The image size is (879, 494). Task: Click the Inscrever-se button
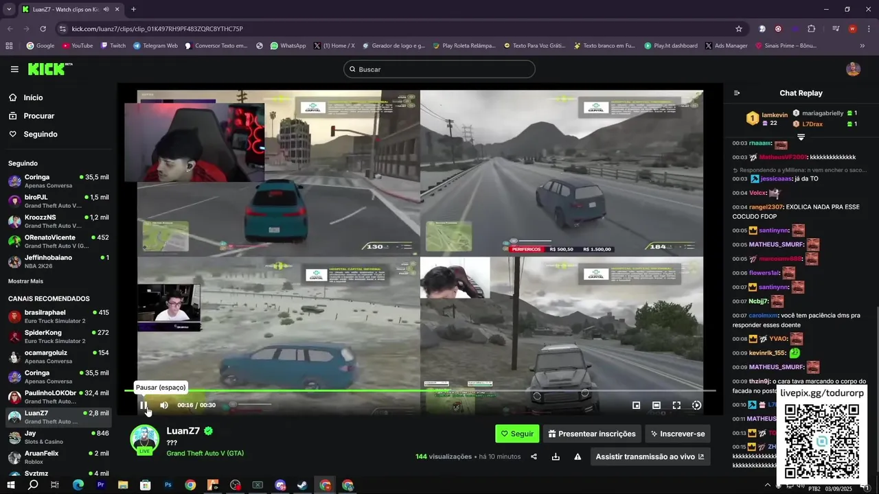coord(678,434)
